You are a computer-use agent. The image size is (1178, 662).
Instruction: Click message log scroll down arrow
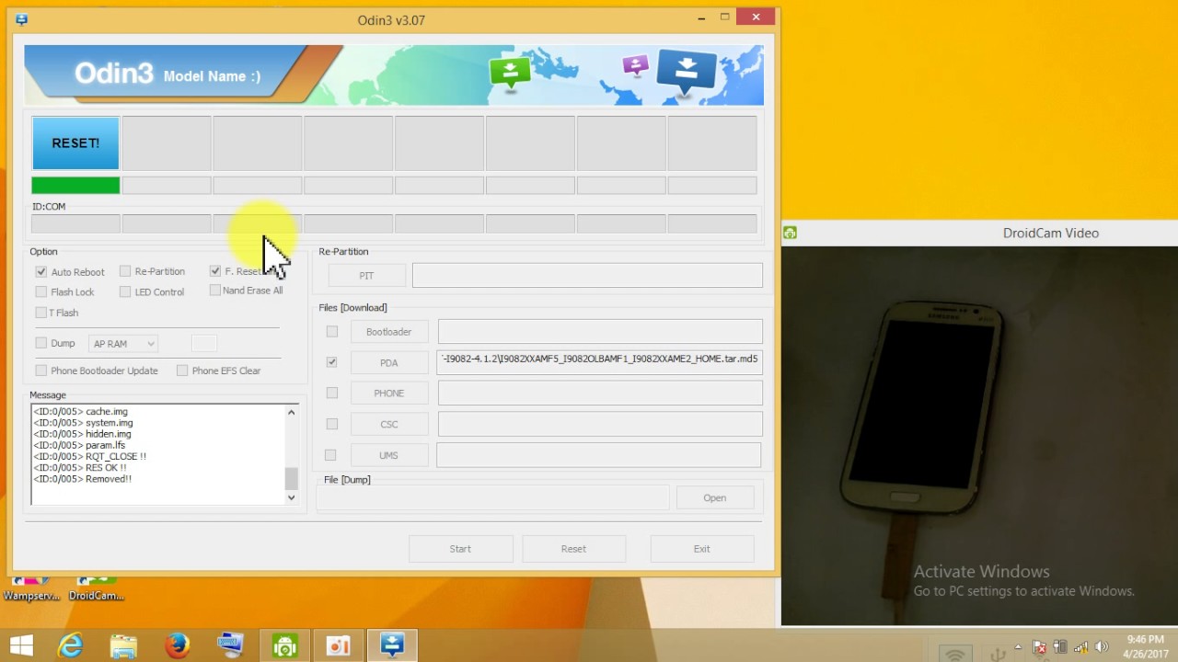(292, 497)
